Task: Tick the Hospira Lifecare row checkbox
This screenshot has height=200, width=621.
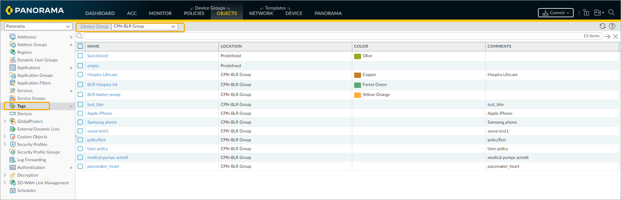Action: 80,74
